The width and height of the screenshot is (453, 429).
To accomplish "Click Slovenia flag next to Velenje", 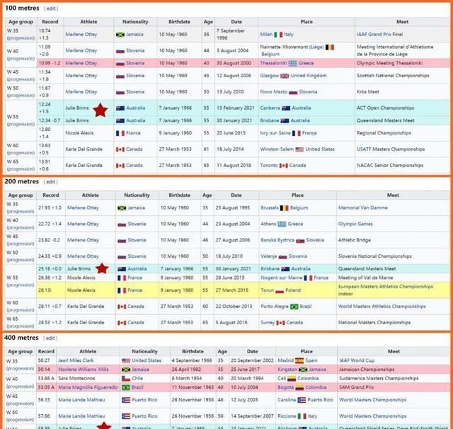I will coord(282,256).
